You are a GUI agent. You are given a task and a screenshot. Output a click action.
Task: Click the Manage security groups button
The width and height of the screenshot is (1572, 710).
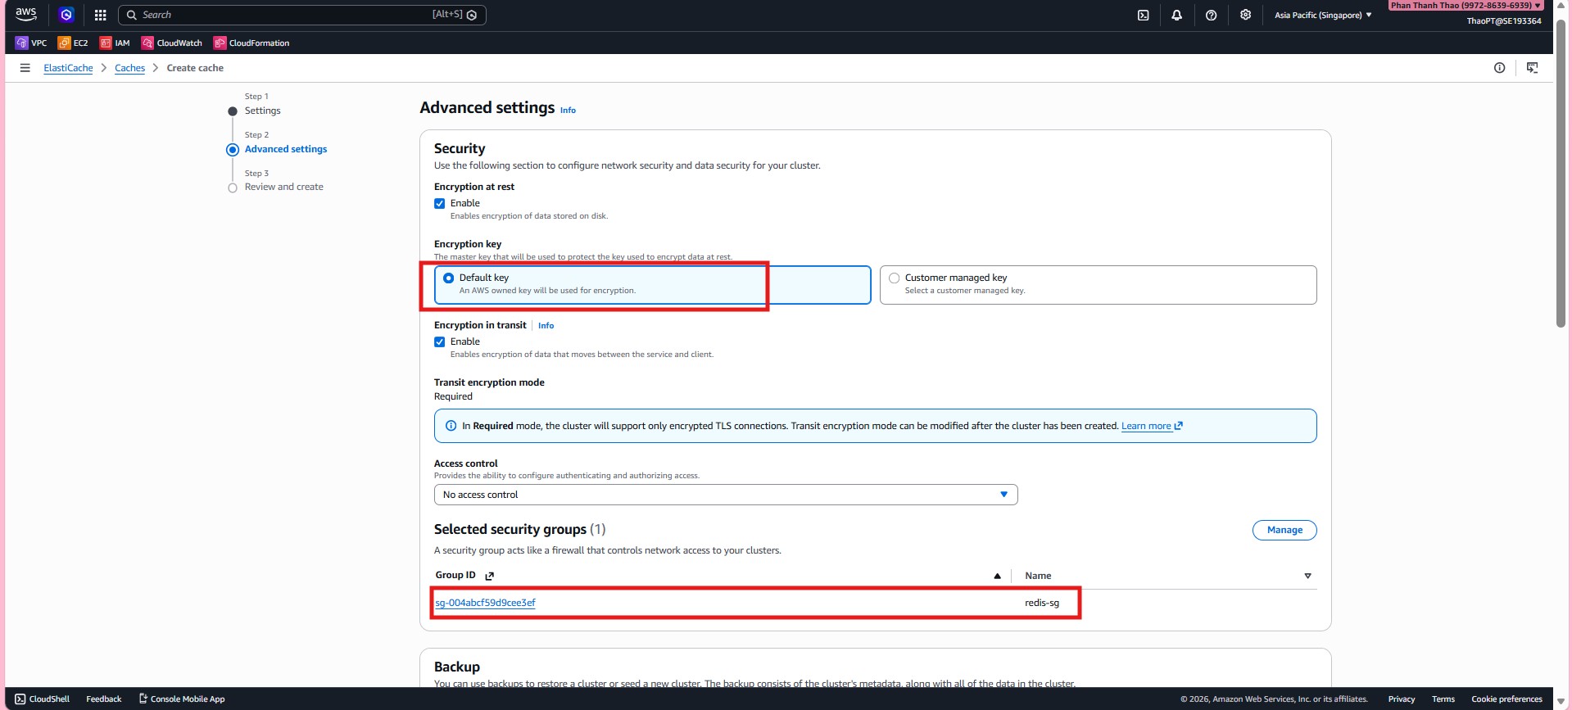point(1284,530)
